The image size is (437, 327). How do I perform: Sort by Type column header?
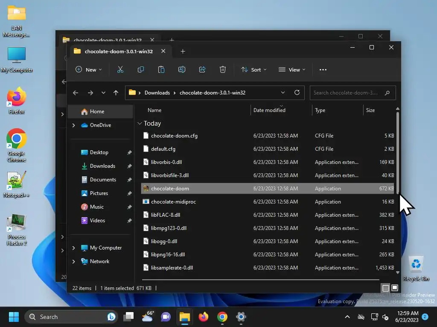tap(320, 110)
